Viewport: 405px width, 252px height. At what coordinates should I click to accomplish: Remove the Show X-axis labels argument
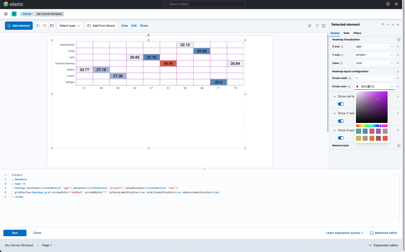coord(398,131)
